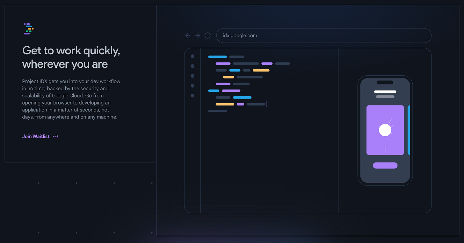This screenshot has width=464, height=243.
Task: Click the browser forward arrow
Action: (x=198, y=36)
